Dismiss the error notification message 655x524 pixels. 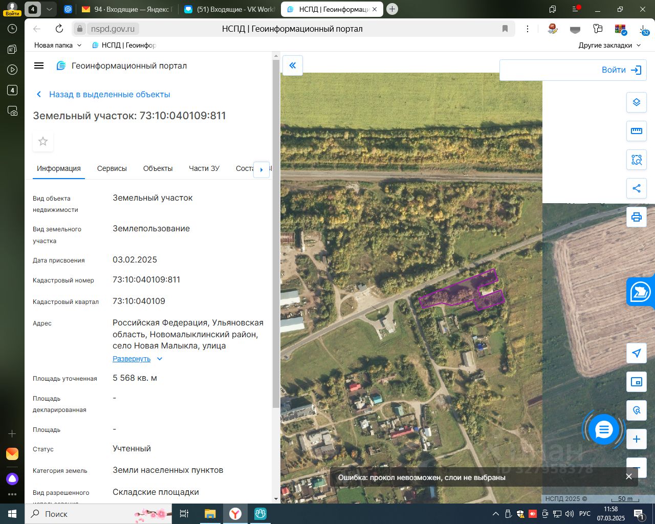click(x=628, y=476)
